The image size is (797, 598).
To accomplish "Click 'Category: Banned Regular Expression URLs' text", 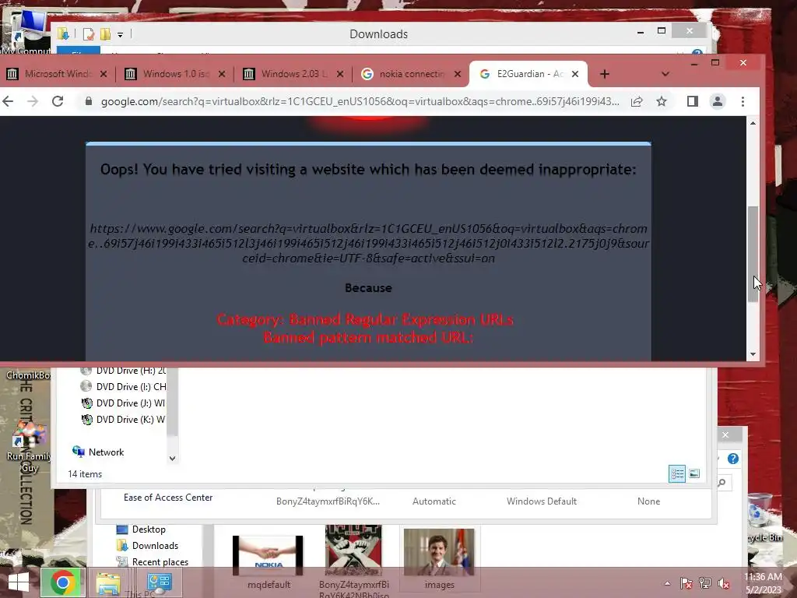I will [365, 320].
